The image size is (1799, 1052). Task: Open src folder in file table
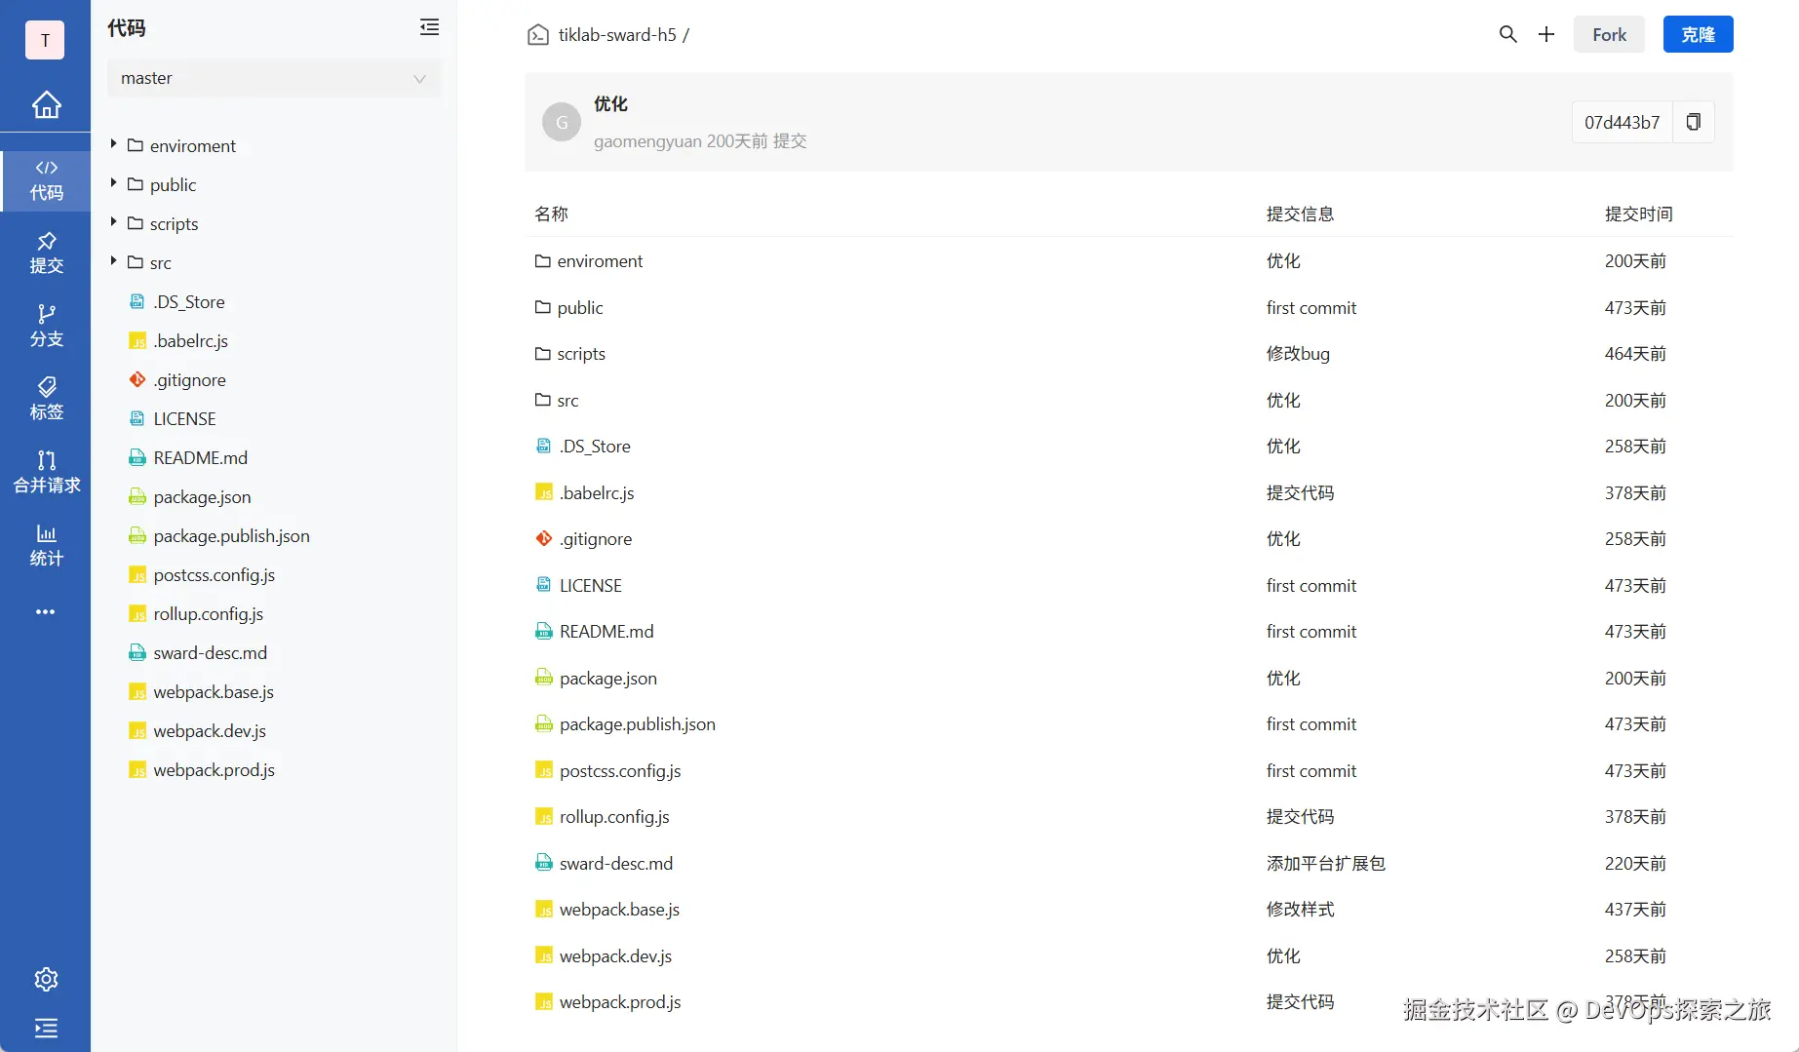(567, 401)
